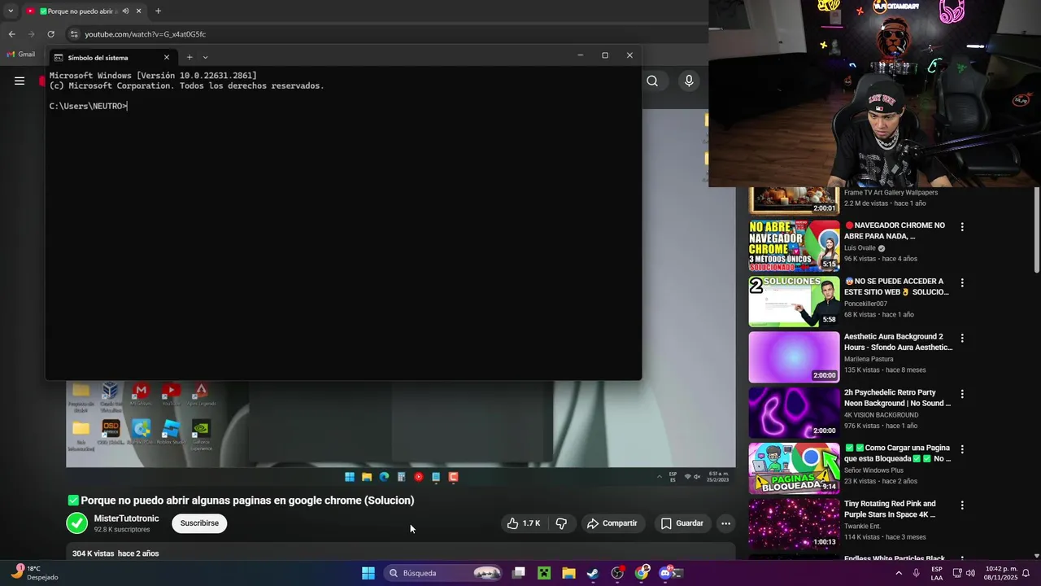Save the video with Guardar
This screenshot has width=1041, height=586.
tap(682, 523)
